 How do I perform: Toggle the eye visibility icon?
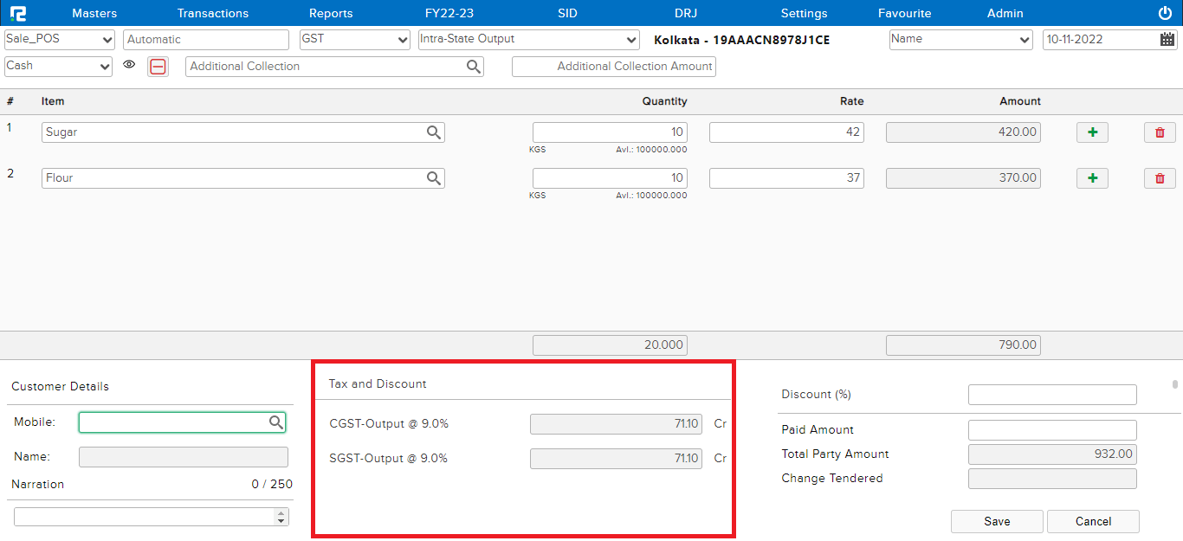[129, 65]
